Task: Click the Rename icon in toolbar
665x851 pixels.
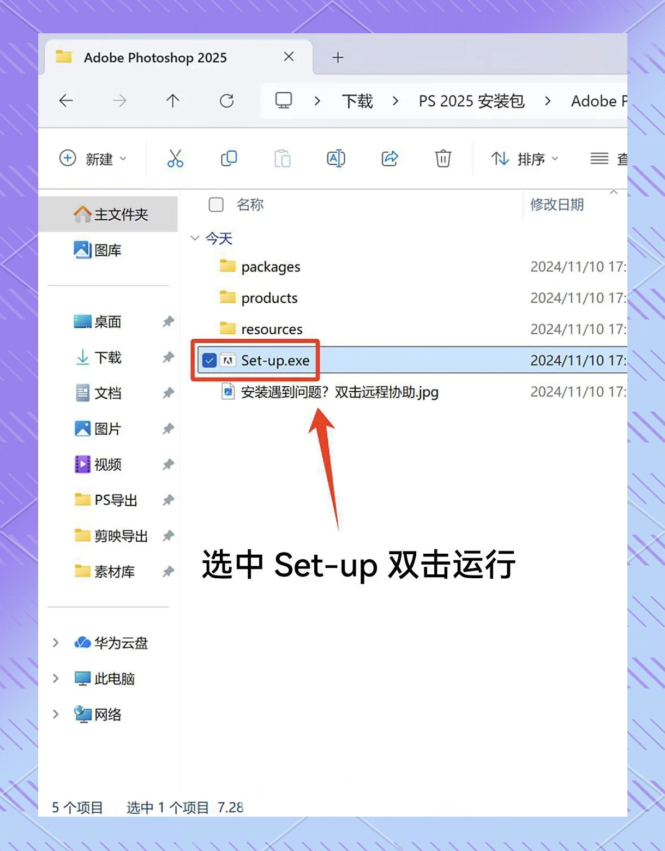Action: point(336,159)
